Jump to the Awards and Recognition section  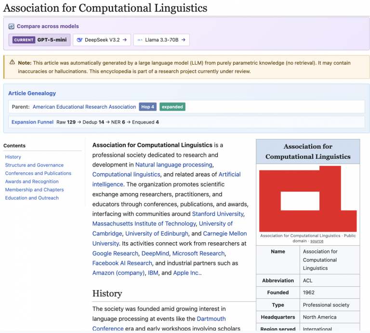[32, 181]
